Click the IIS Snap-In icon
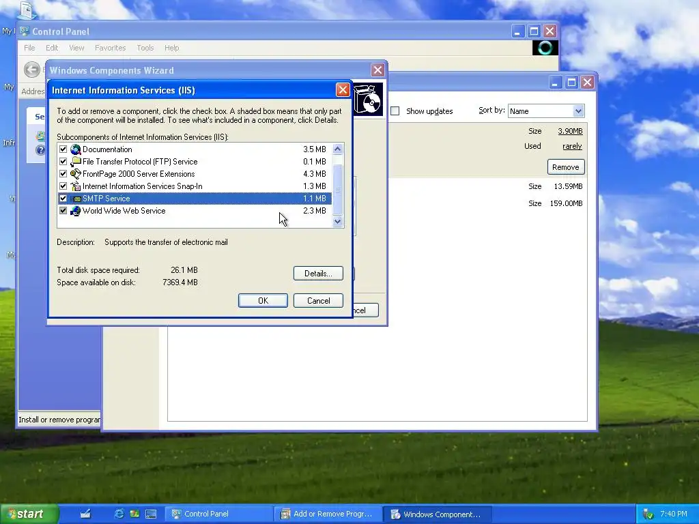 [x=75, y=186]
